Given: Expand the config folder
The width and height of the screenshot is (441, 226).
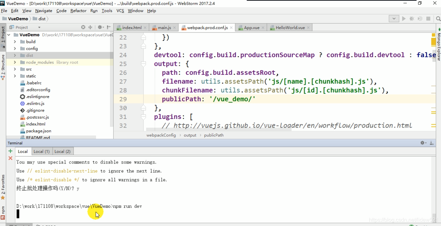Looking at the screenshot, I should pyautogui.click(x=15, y=49).
